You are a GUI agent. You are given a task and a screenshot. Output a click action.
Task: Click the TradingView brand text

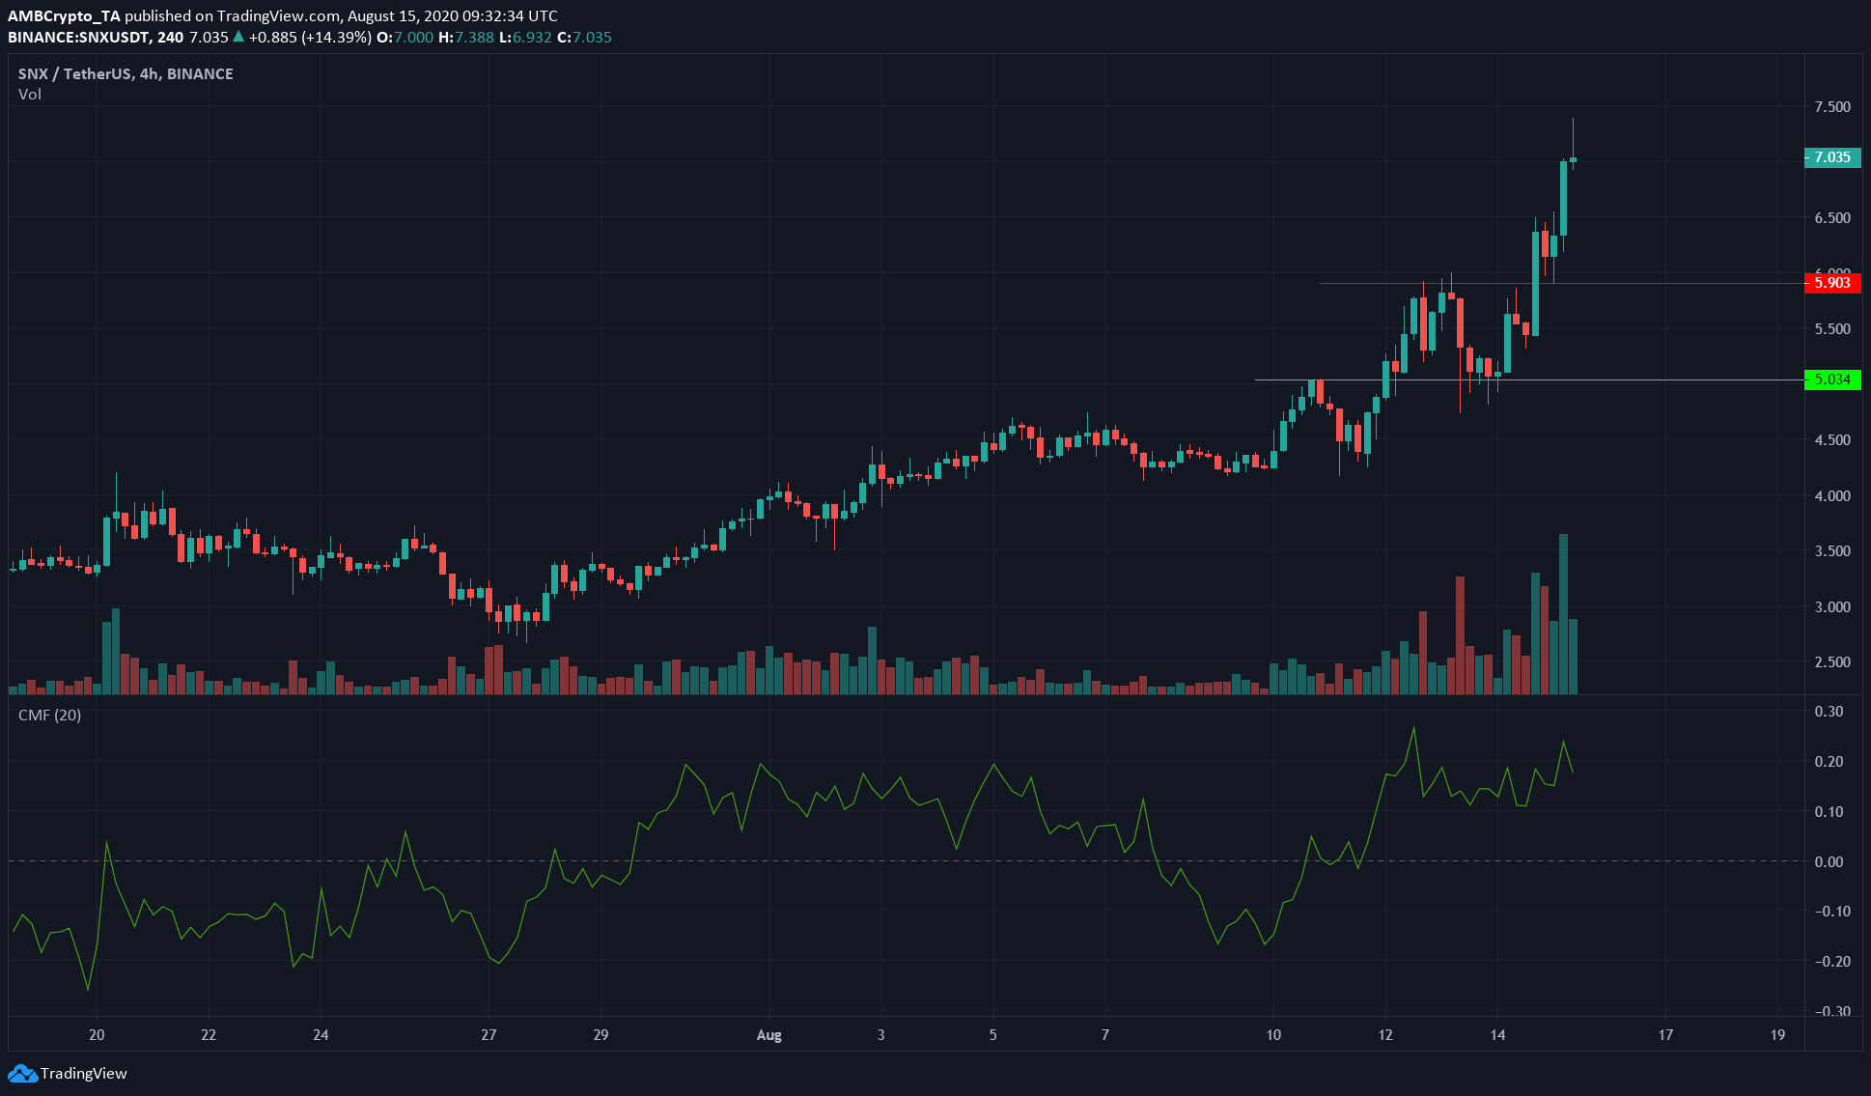[x=84, y=1073]
